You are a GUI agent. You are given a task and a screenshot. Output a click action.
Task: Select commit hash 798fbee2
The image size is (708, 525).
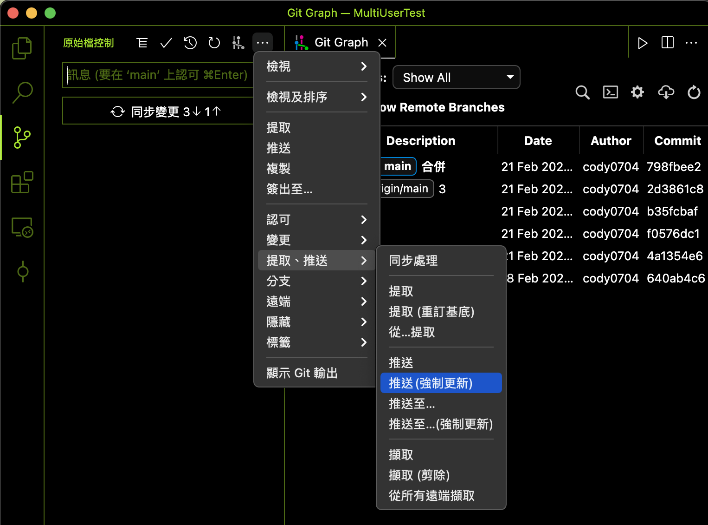(674, 167)
